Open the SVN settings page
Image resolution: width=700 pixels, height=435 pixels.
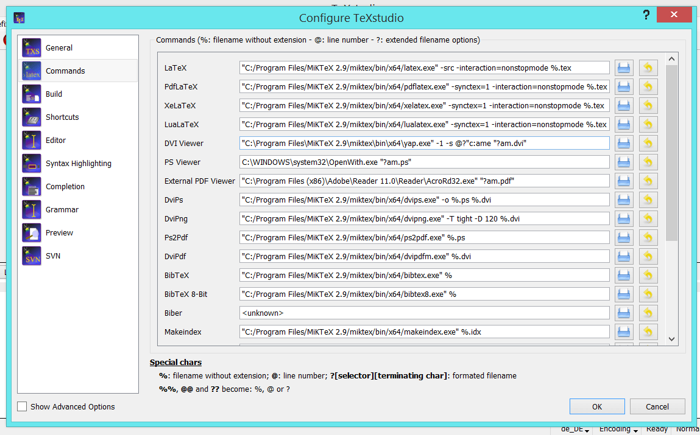pyautogui.click(x=78, y=256)
